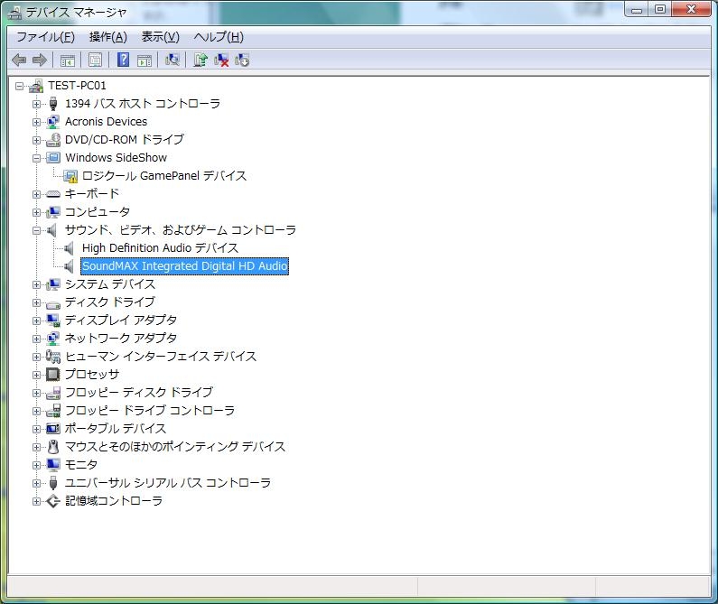Viewport: 718px width, 604px height.
Task: Click the Uninstall device toolbar icon
Action: pos(242,60)
